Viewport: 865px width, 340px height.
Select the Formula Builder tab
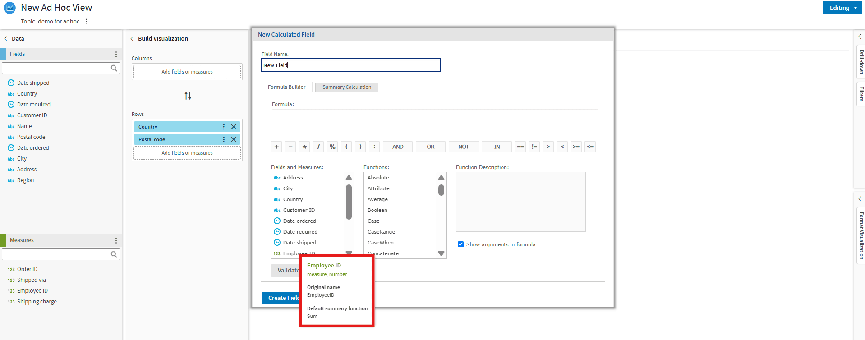click(286, 87)
